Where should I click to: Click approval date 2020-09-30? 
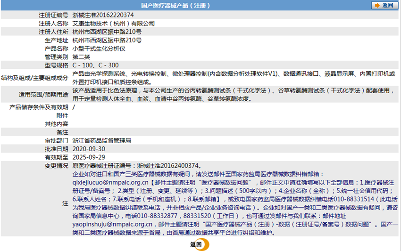coord(89,149)
